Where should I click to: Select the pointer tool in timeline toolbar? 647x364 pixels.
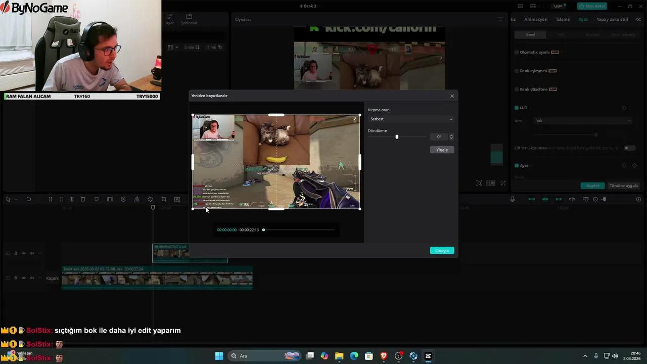8,199
